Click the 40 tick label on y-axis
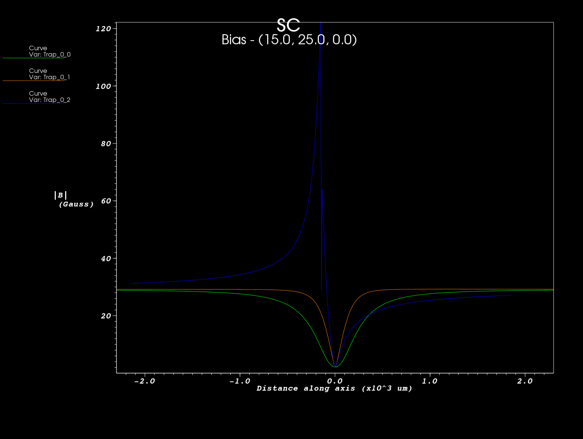The height and width of the screenshot is (439, 583). 106,259
